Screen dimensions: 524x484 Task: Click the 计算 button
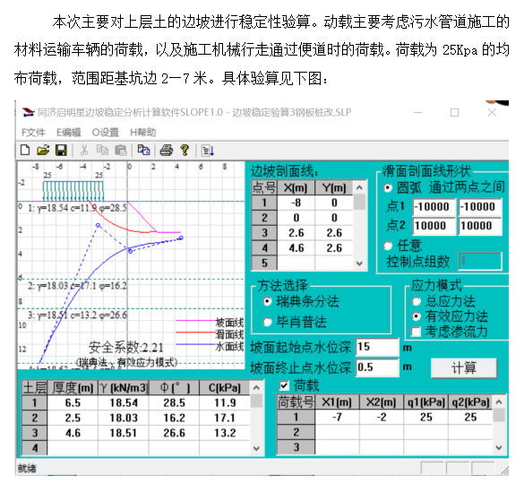click(x=464, y=368)
